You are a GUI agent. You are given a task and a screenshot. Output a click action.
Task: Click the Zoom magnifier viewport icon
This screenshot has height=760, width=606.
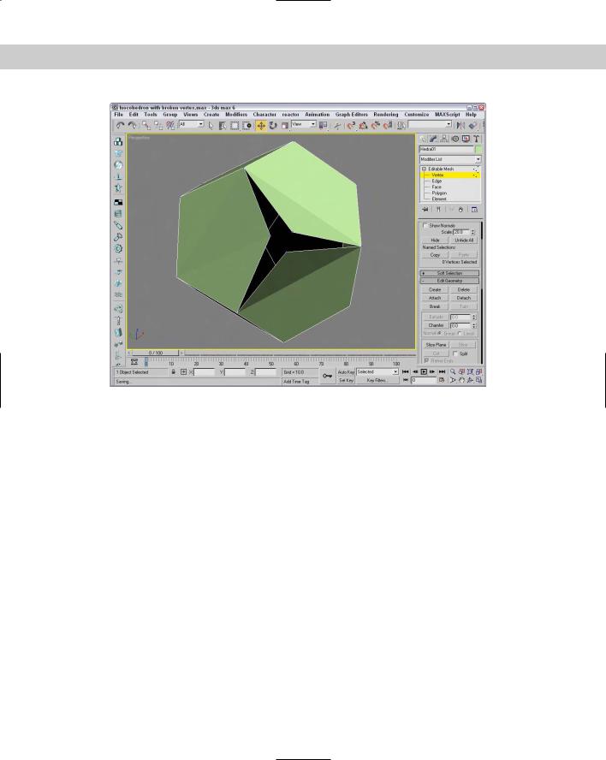coord(453,371)
